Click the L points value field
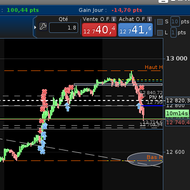The width and height of the screenshot is (190, 190). [x=173, y=32]
